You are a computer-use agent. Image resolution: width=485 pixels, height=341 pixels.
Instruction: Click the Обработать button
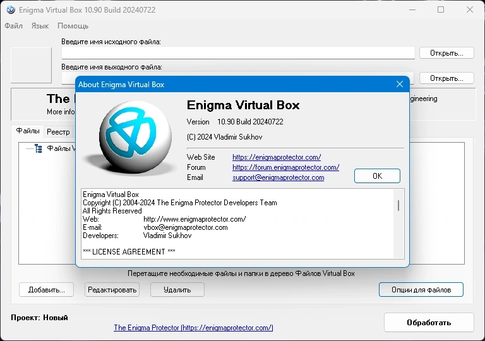tap(429, 323)
